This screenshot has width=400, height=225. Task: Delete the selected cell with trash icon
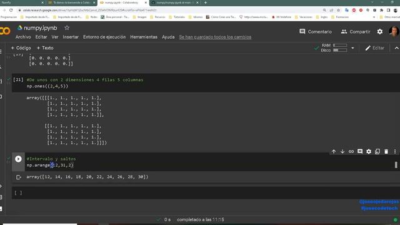coord(386,151)
